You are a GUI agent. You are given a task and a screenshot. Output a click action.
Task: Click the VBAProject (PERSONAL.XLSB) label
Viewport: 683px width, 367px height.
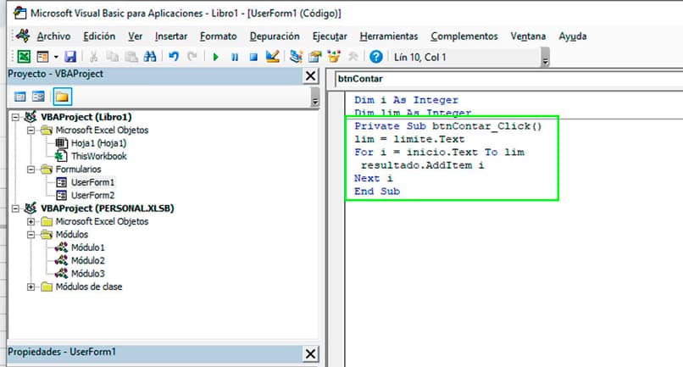click(x=107, y=209)
